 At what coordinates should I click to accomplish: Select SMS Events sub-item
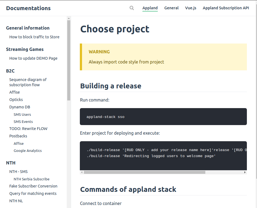[x=23, y=122]
